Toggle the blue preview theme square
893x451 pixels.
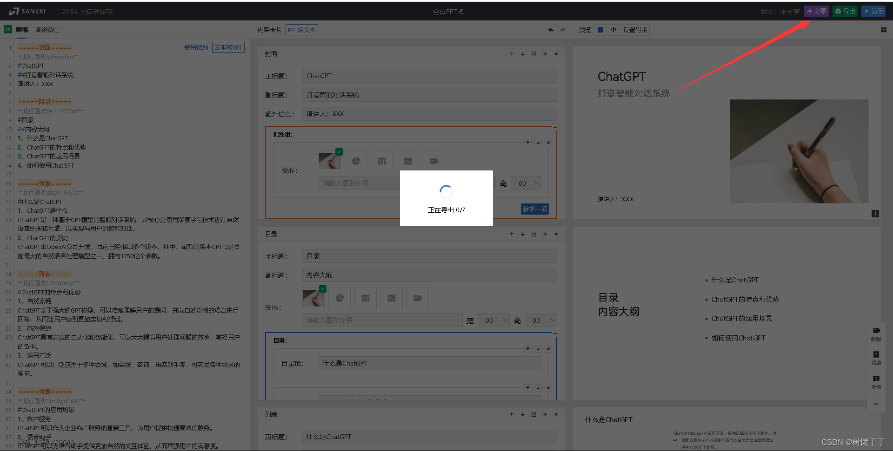tap(600, 30)
